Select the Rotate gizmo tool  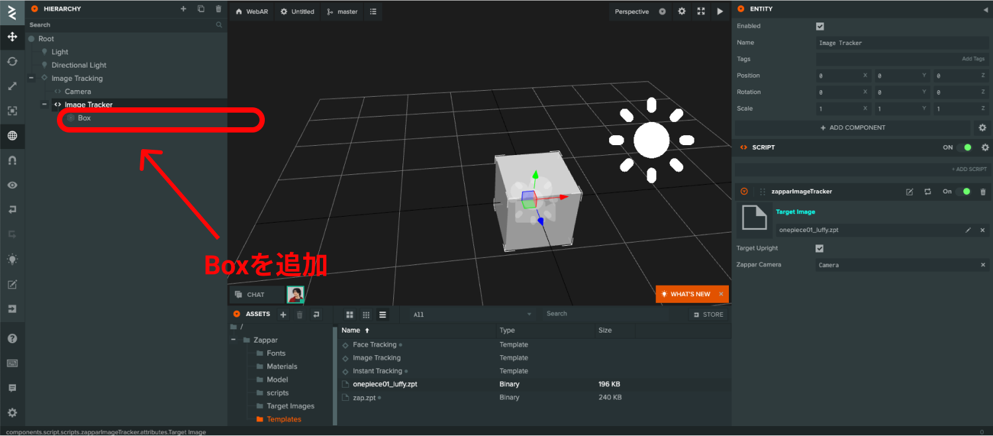(12, 61)
